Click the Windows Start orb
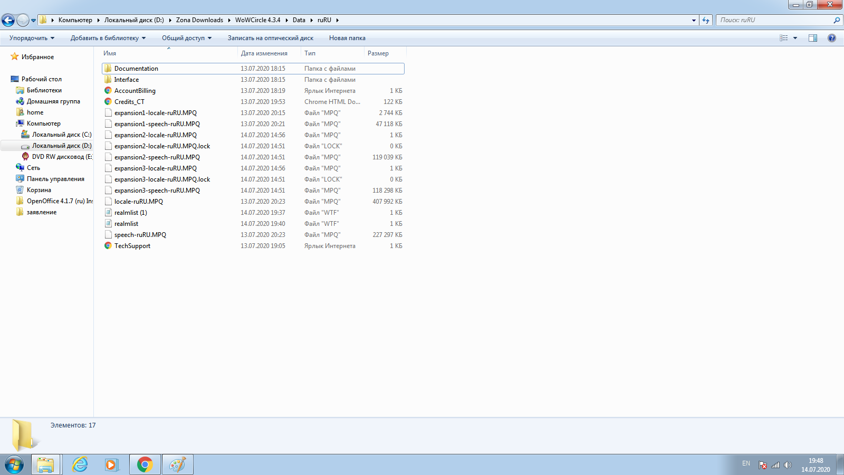Viewport: 844px width, 475px height. [x=14, y=465]
